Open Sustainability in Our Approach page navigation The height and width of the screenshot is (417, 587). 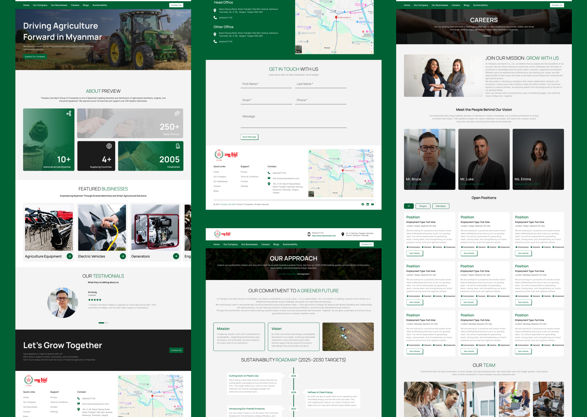pyautogui.click(x=290, y=244)
